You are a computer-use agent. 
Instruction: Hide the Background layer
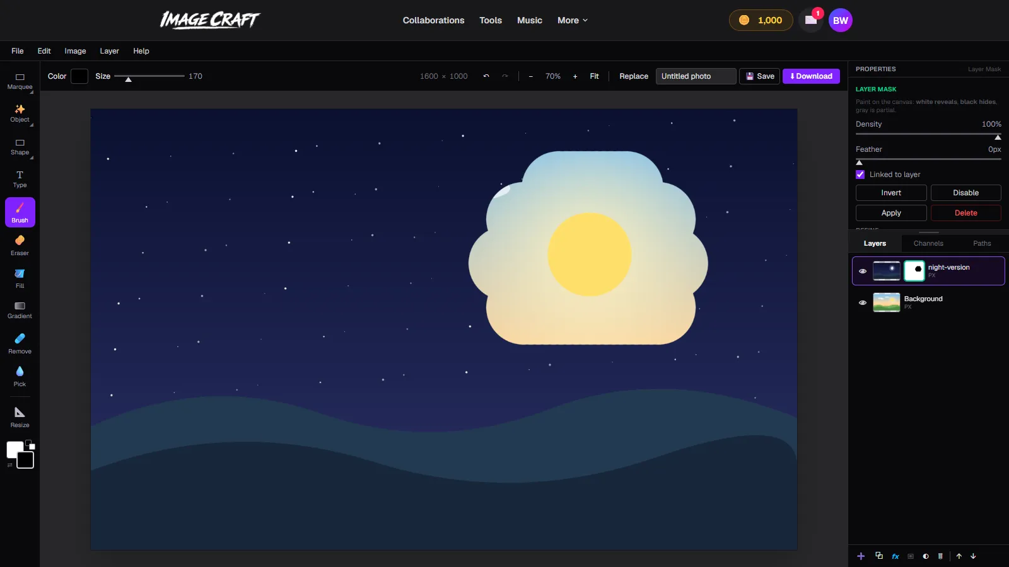[863, 303]
